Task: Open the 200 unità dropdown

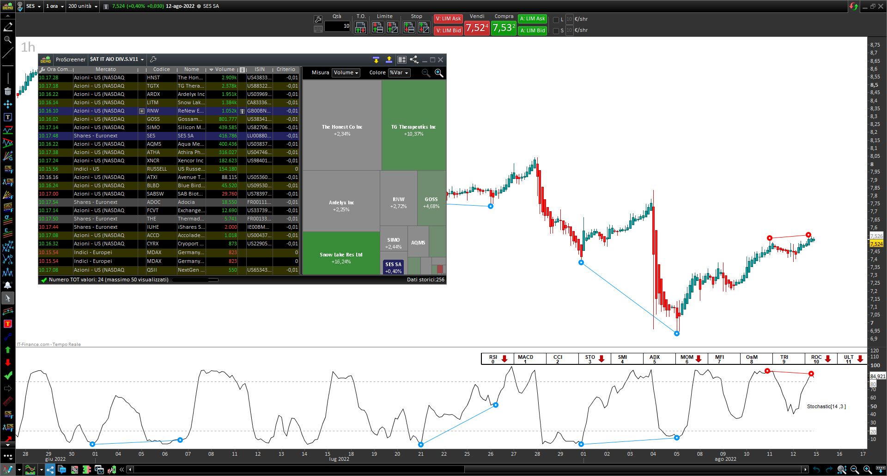Action: coord(83,6)
